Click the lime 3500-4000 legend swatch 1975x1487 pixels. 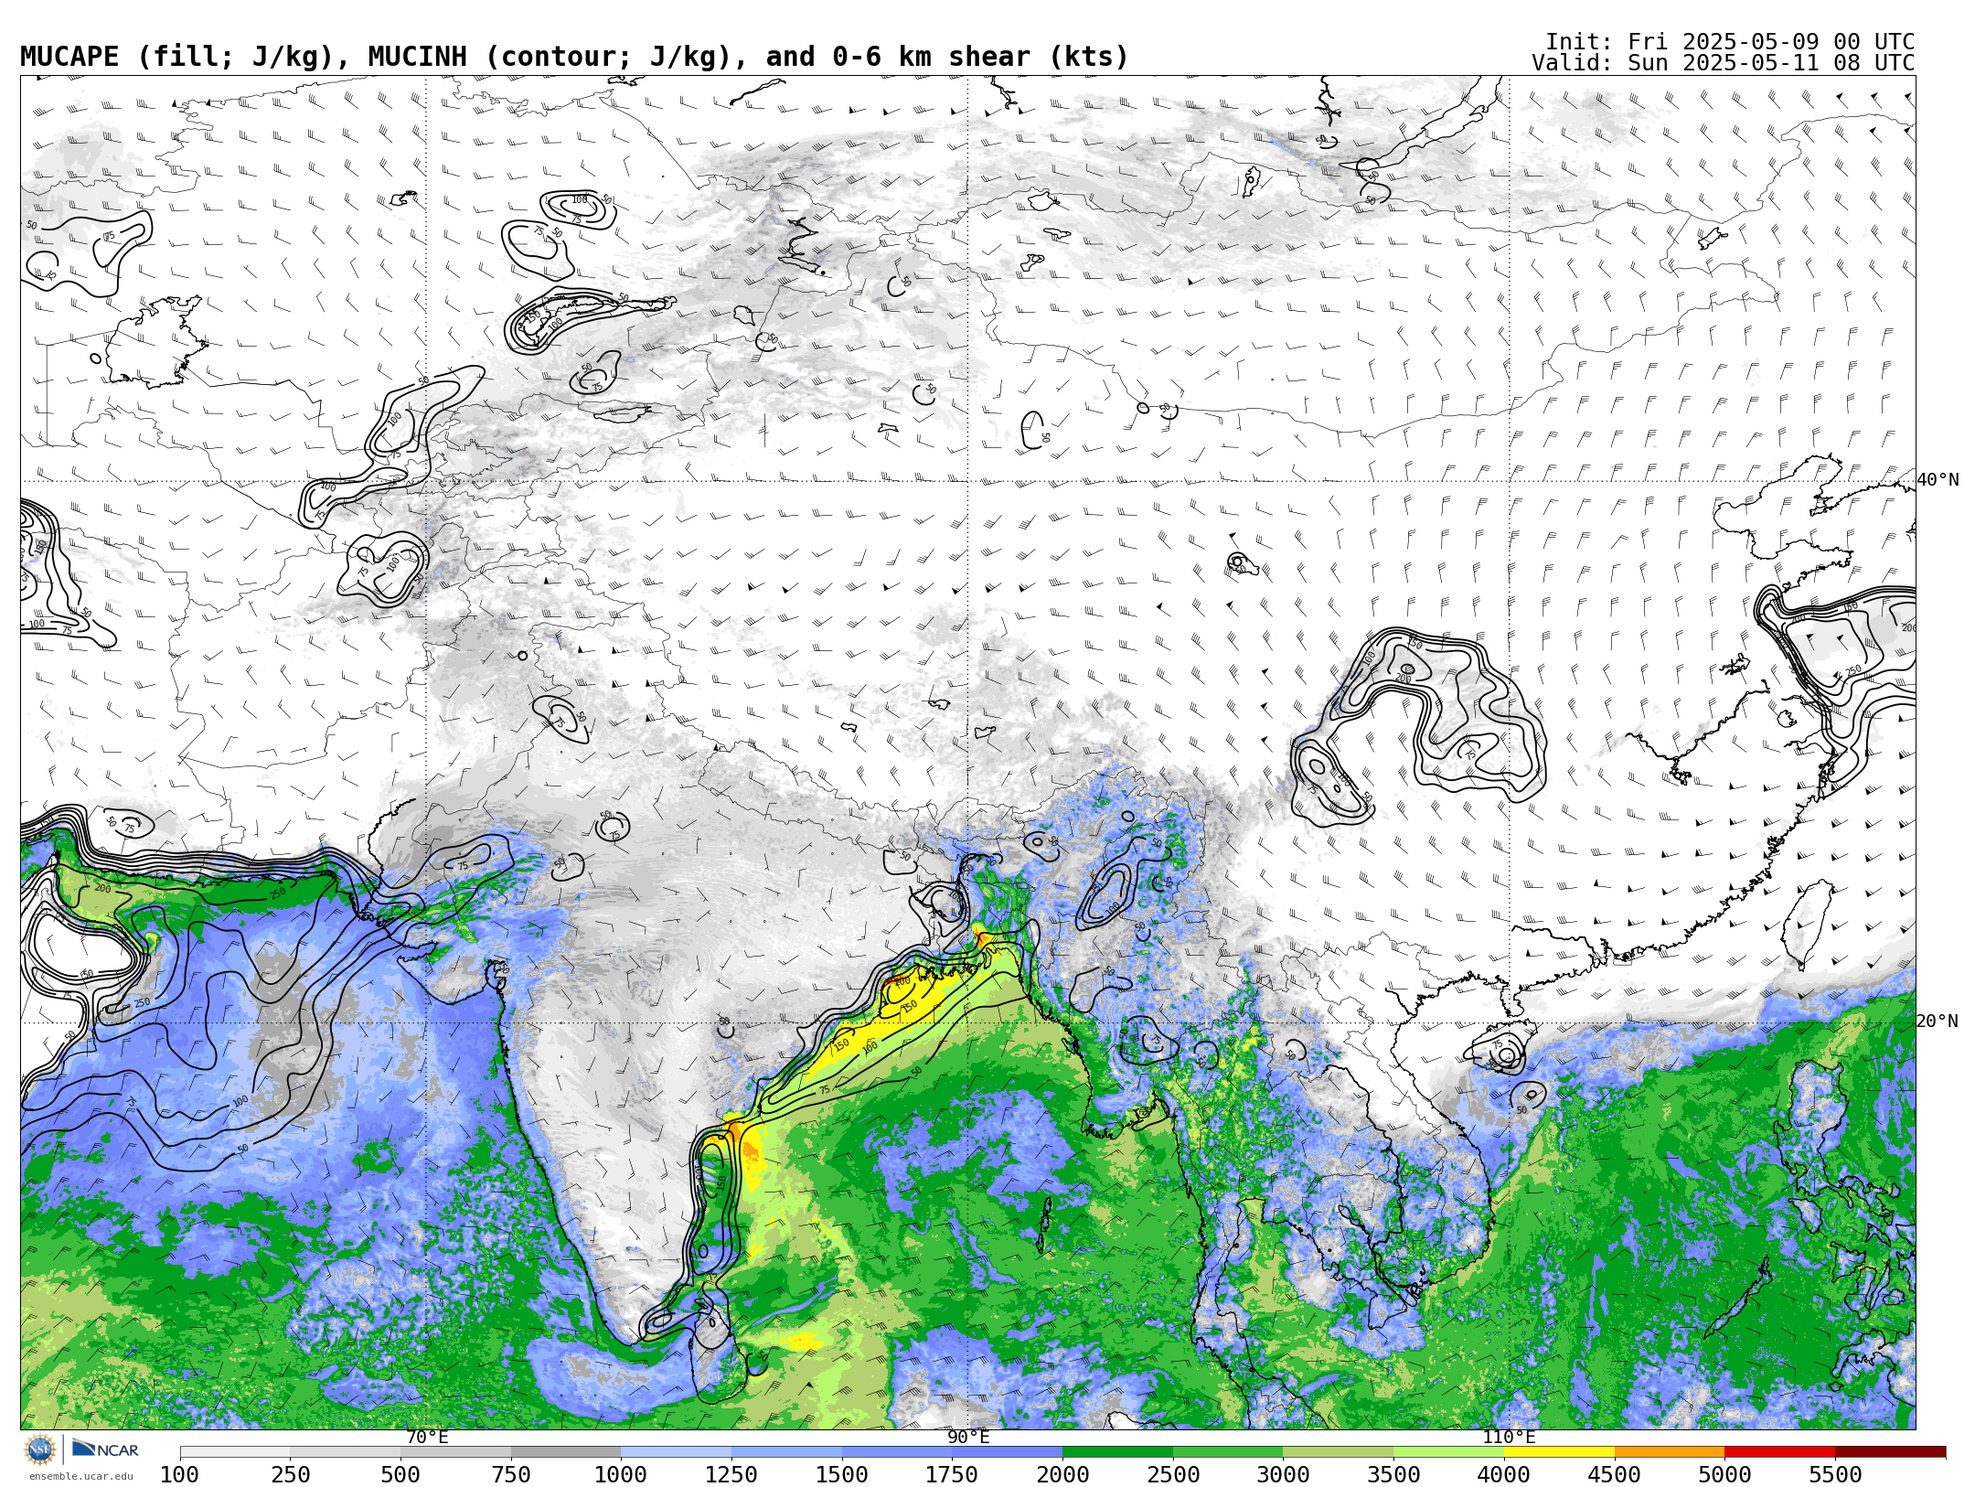point(1448,1452)
